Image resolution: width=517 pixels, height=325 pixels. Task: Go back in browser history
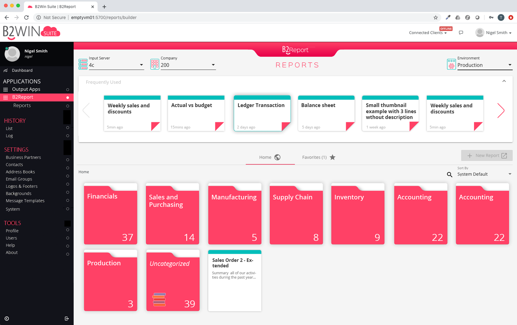pyautogui.click(x=7, y=17)
